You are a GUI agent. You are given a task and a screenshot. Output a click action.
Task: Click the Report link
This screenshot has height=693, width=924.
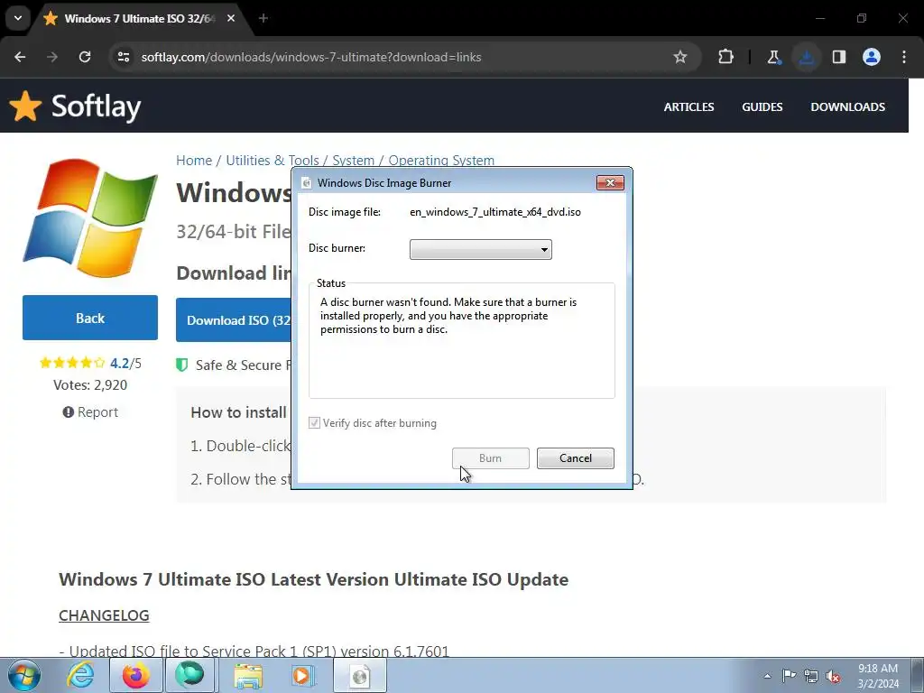point(91,411)
